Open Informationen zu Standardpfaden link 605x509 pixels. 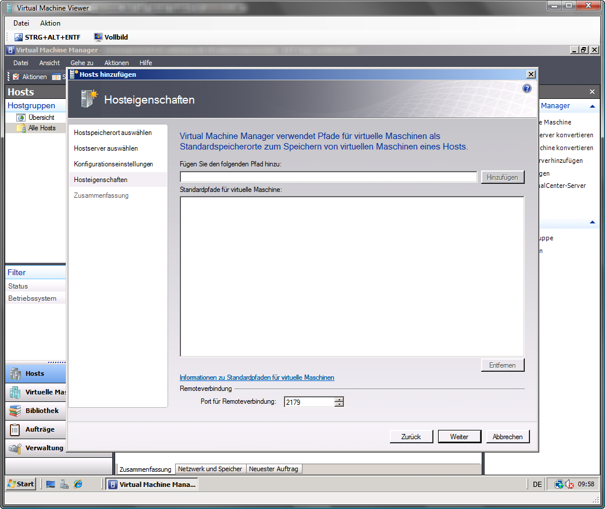[257, 378]
